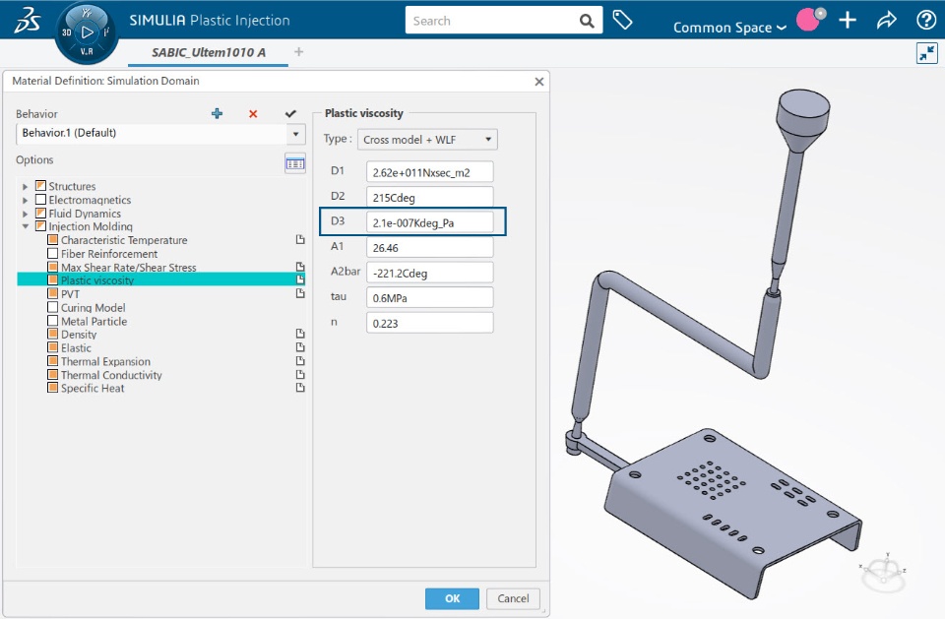This screenshot has width=945, height=619.
Task: Enable the Metal Particle checkbox
Action: tap(53, 321)
